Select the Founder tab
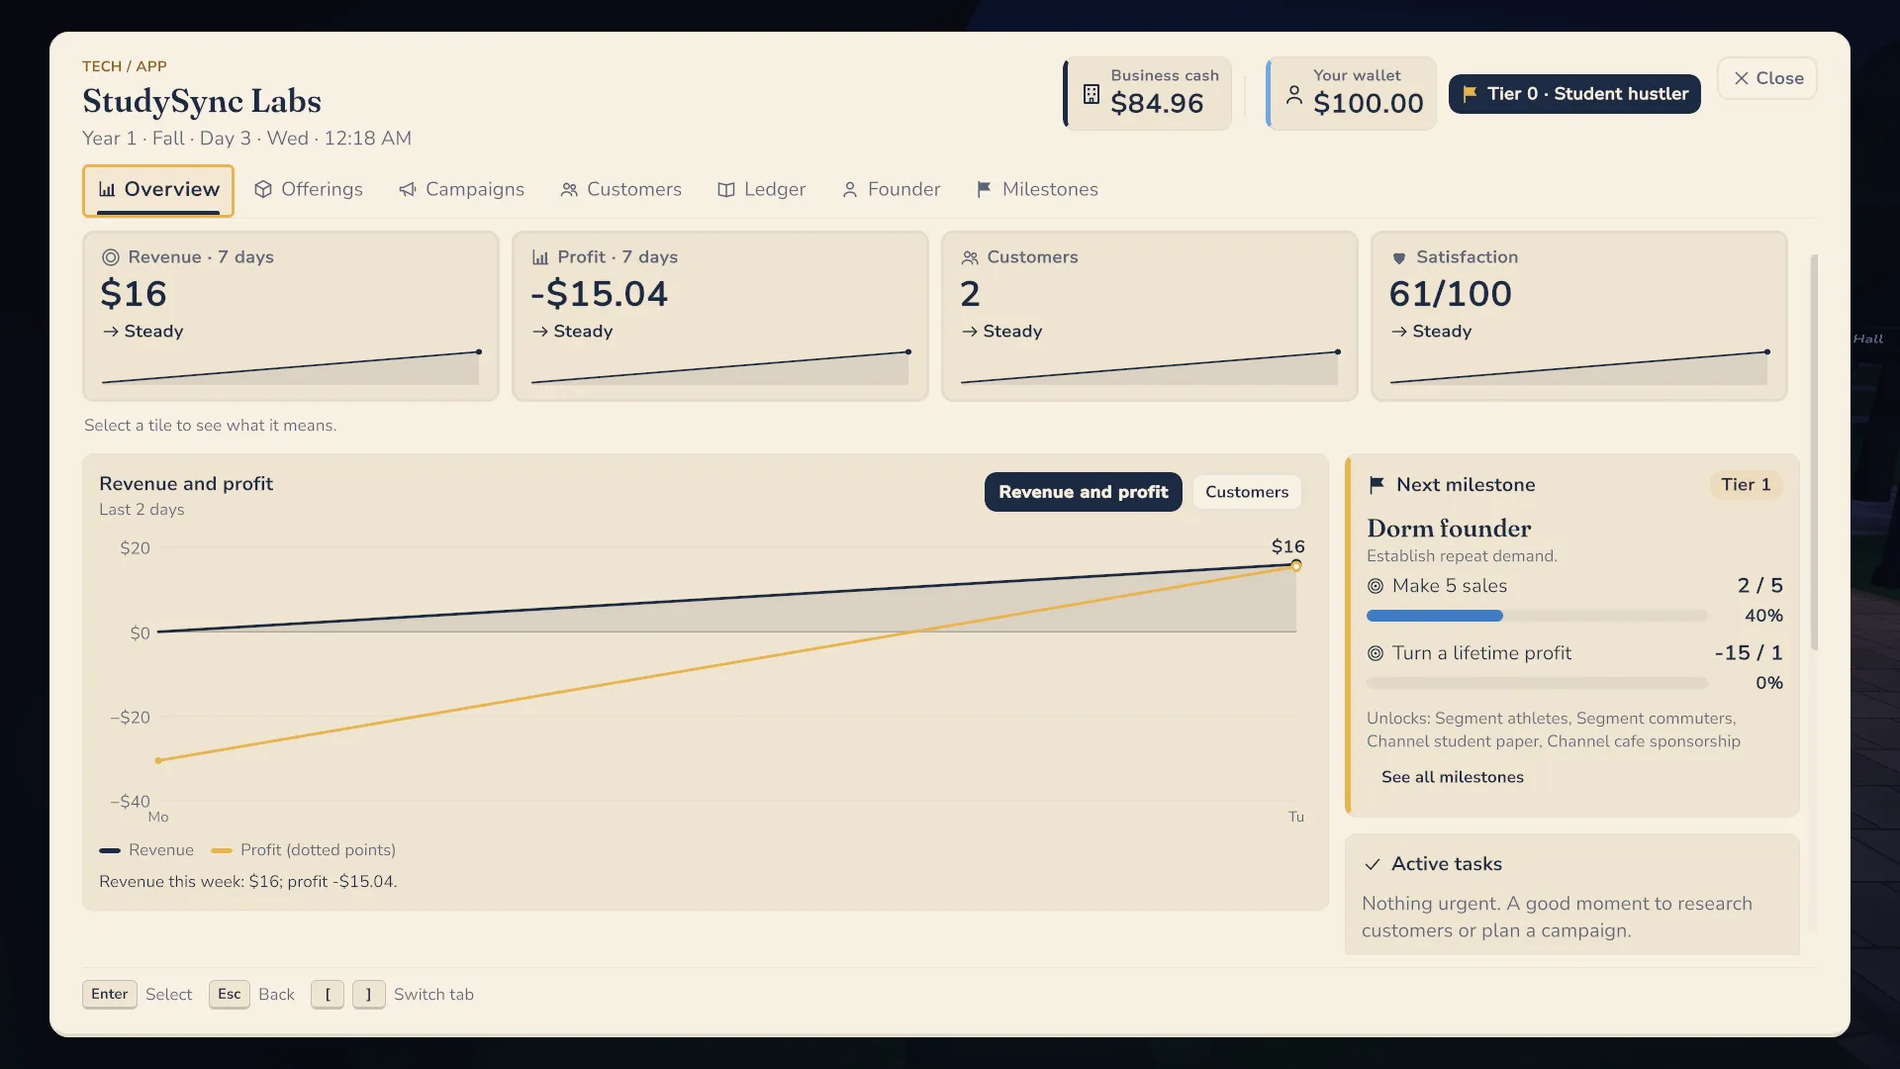This screenshot has width=1900, height=1069. click(x=891, y=190)
